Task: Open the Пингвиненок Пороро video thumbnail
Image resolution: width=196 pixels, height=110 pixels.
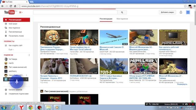Action: click(x=55, y=37)
